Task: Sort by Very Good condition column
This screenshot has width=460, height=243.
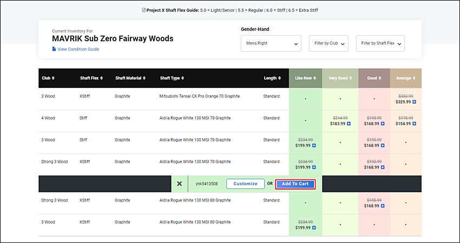Action: pos(340,78)
